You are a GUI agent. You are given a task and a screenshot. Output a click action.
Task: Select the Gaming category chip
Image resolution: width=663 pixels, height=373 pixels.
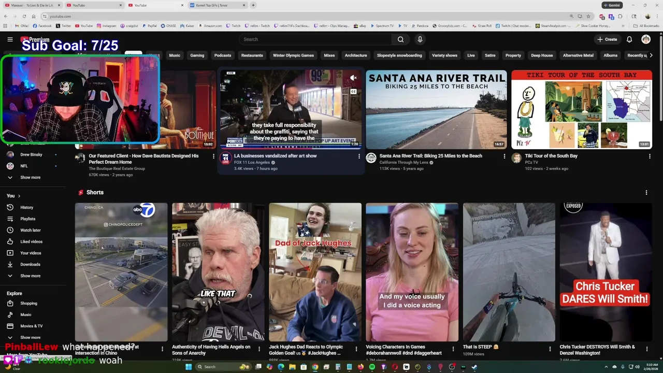click(x=197, y=55)
